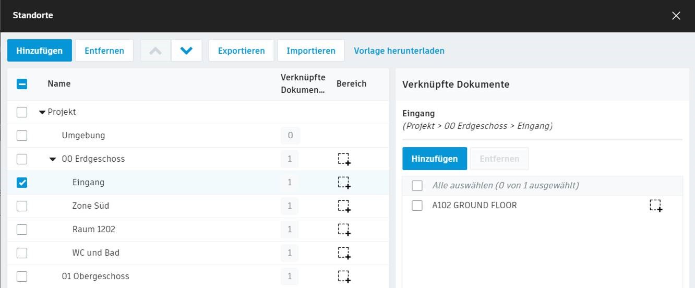Viewport: 695px width, 288px height.
Task: Select the Zone Süd tree item
Action: [x=91, y=206]
